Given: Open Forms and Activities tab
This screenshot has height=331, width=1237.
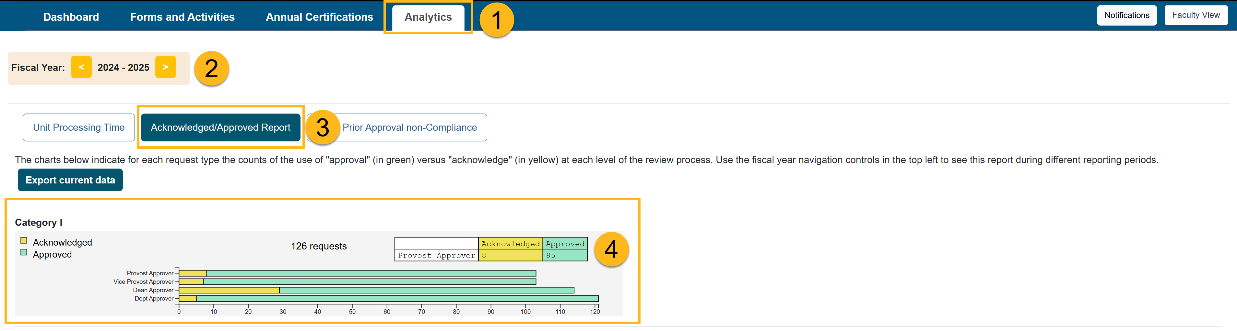Looking at the screenshot, I should pos(182,17).
